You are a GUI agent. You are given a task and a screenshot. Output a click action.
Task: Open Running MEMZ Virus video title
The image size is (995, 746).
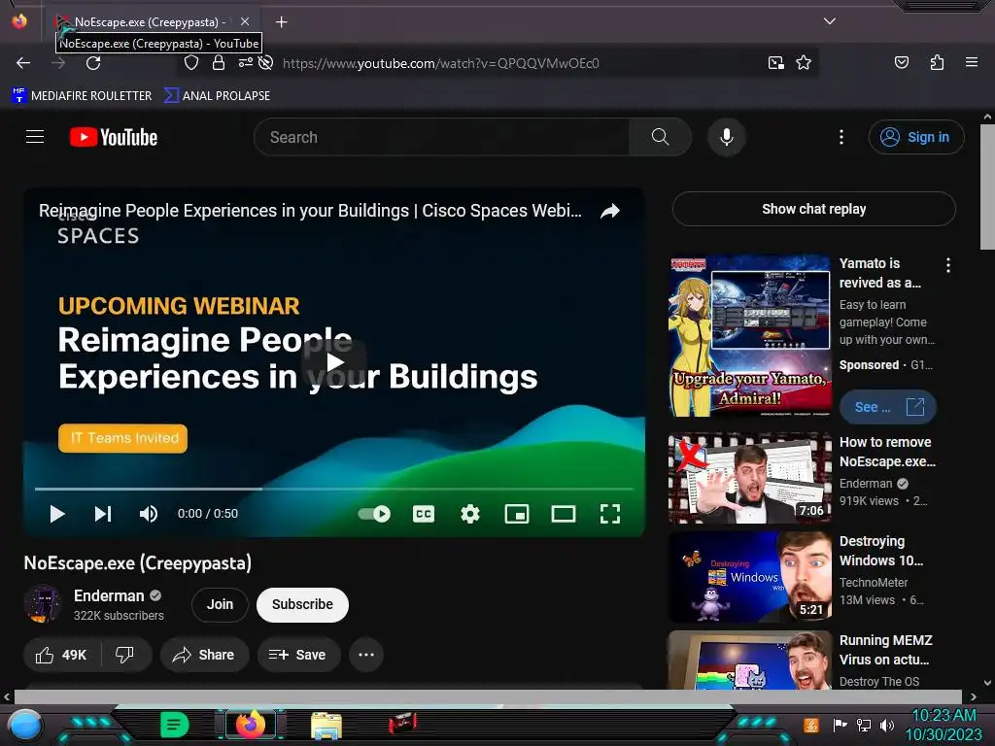[x=886, y=650]
